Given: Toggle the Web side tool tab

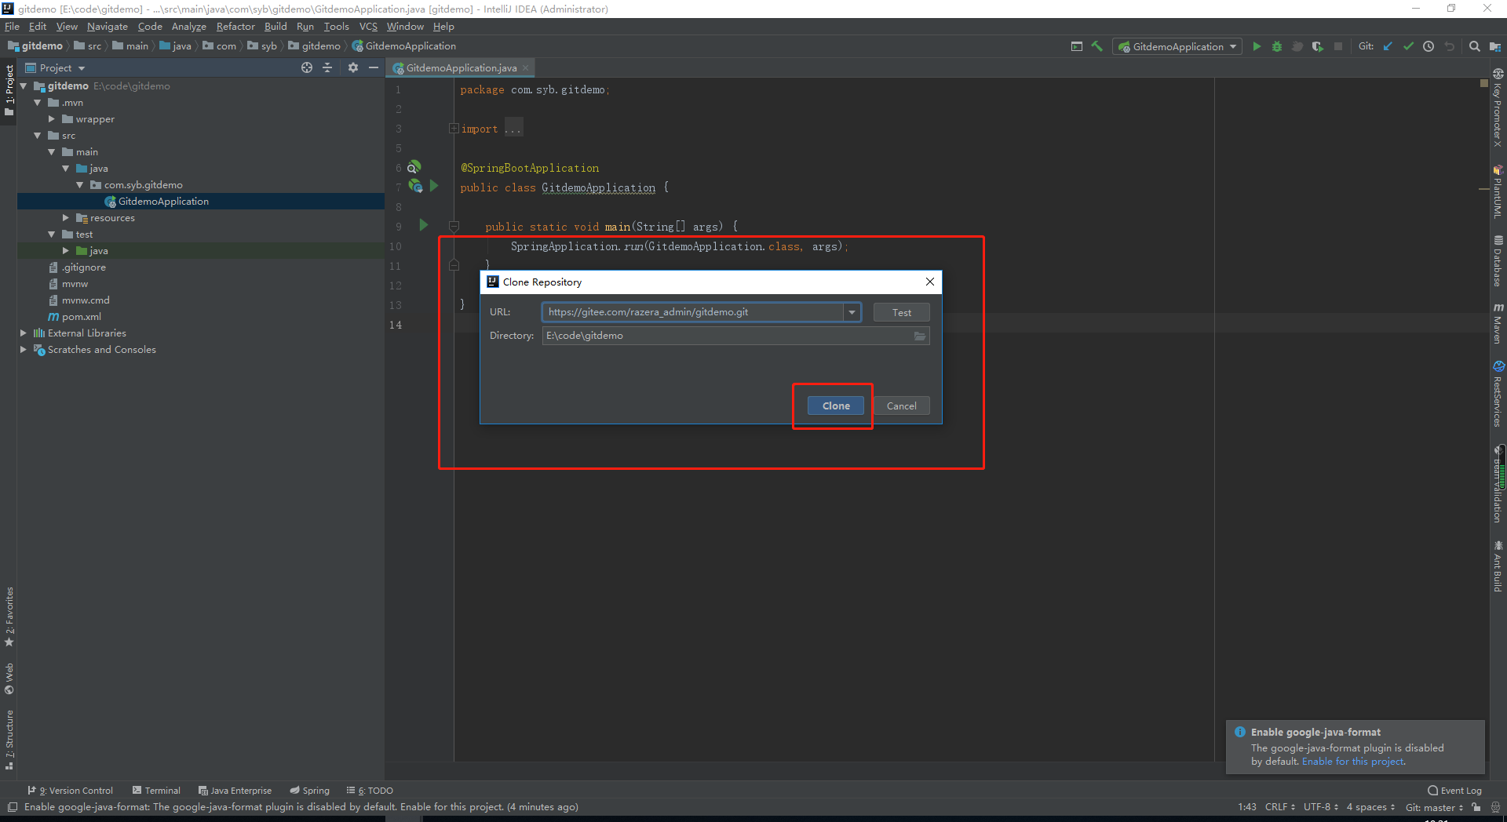Looking at the screenshot, I should pos(9,679).
